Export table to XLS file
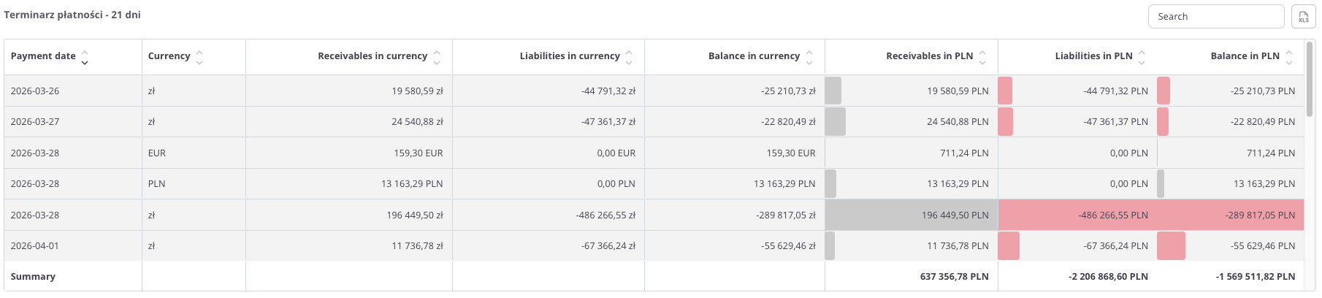Viewport: 1322px width, 298px height. 1303,17
